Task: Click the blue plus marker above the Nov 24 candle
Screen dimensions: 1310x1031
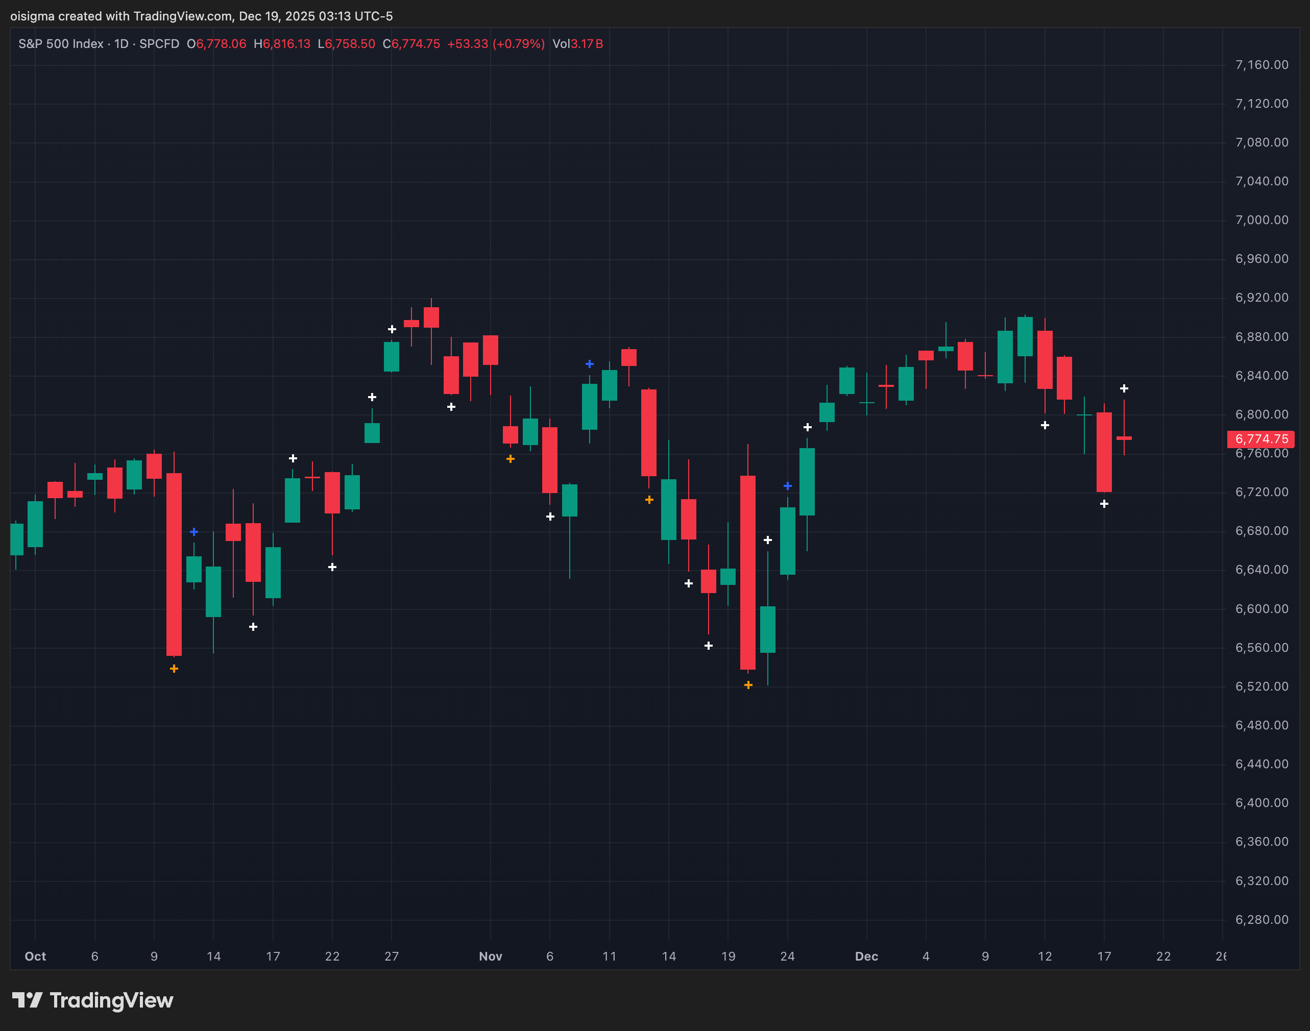Action: (787, 485)
